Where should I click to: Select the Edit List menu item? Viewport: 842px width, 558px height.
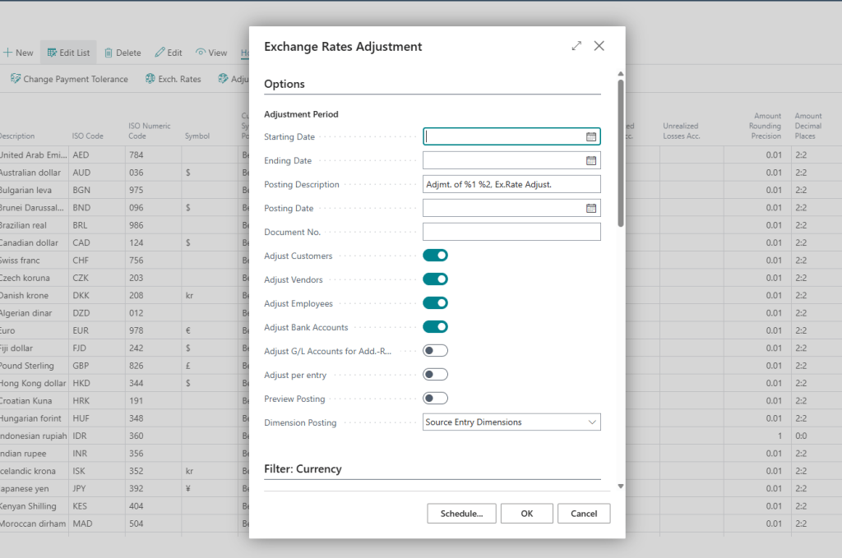69,53
